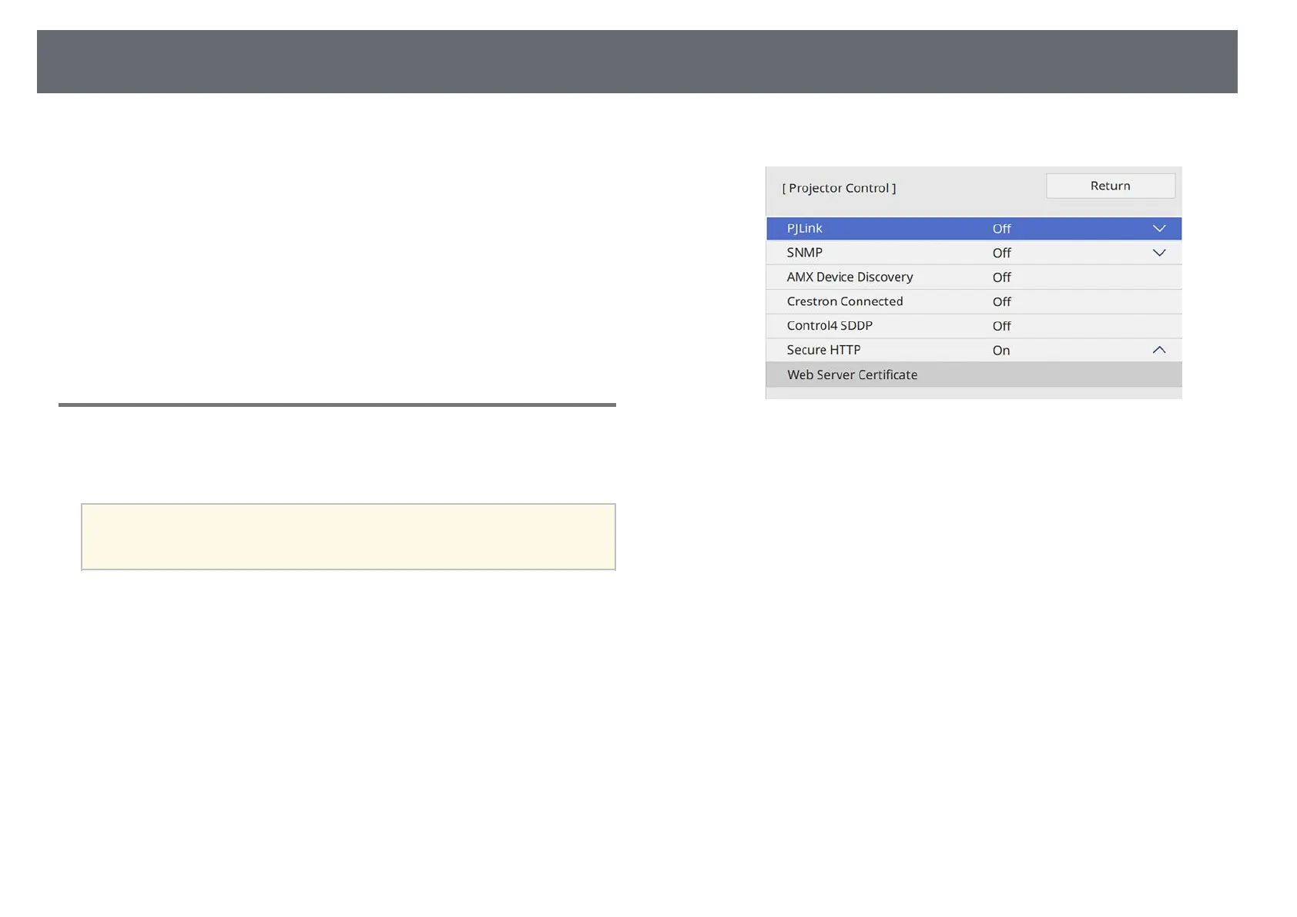Toggle Crestron Connected Off value
The height and width of the screenshot is (917, 1297).
click(1001, 301)
